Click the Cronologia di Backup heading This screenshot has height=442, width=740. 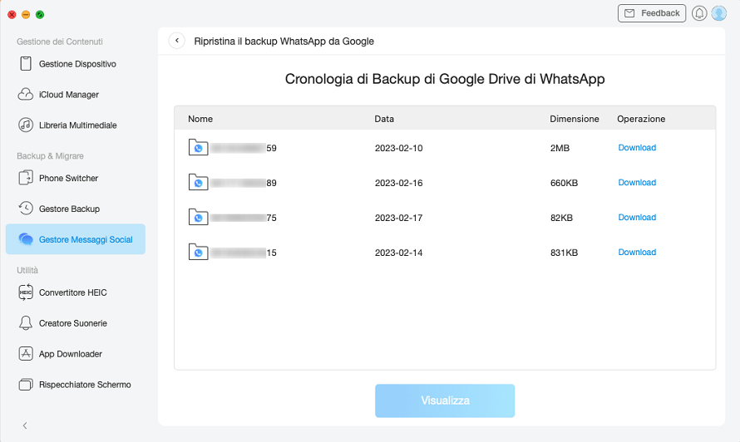(445, 79)
